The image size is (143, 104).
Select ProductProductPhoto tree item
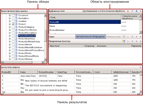(28, 56)
